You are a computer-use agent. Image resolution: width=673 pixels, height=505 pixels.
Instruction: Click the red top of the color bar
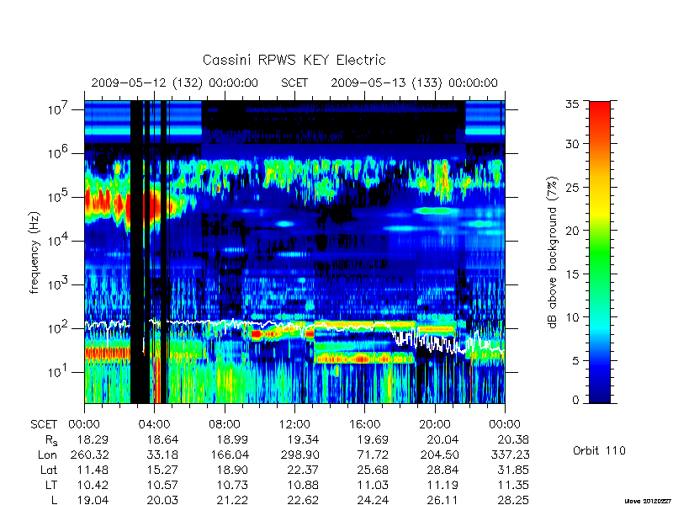[x=600, y=112]
